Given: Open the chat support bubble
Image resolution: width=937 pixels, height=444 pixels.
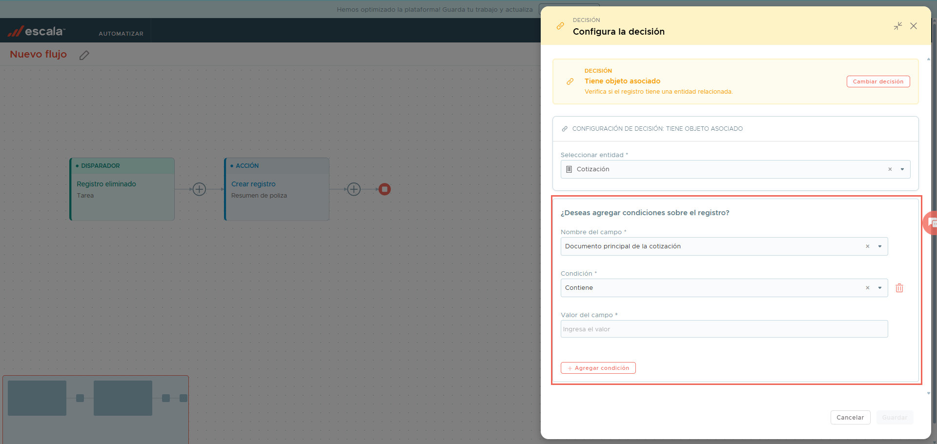Looking at the screenshot, I should click(931, 223).
